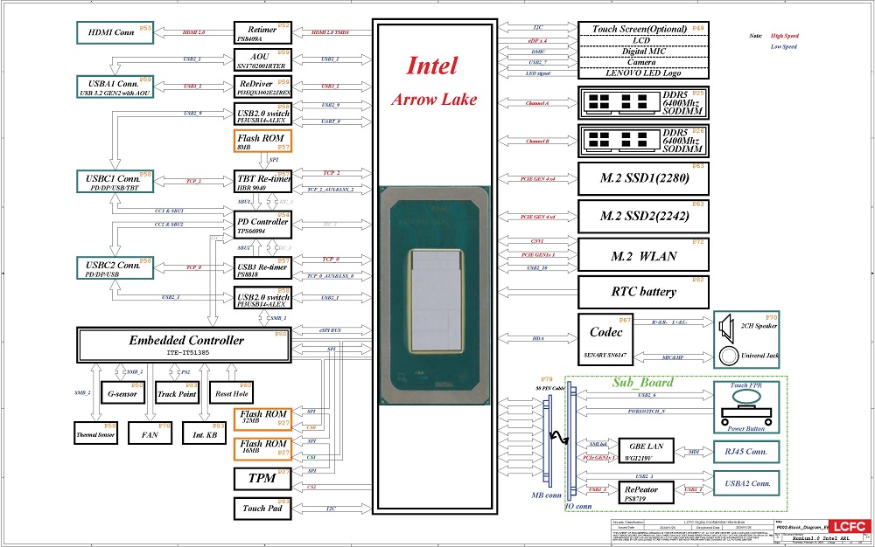Select the GBE LAN block
This screenshot has height=547, width=875.
[x=647, y=451]
